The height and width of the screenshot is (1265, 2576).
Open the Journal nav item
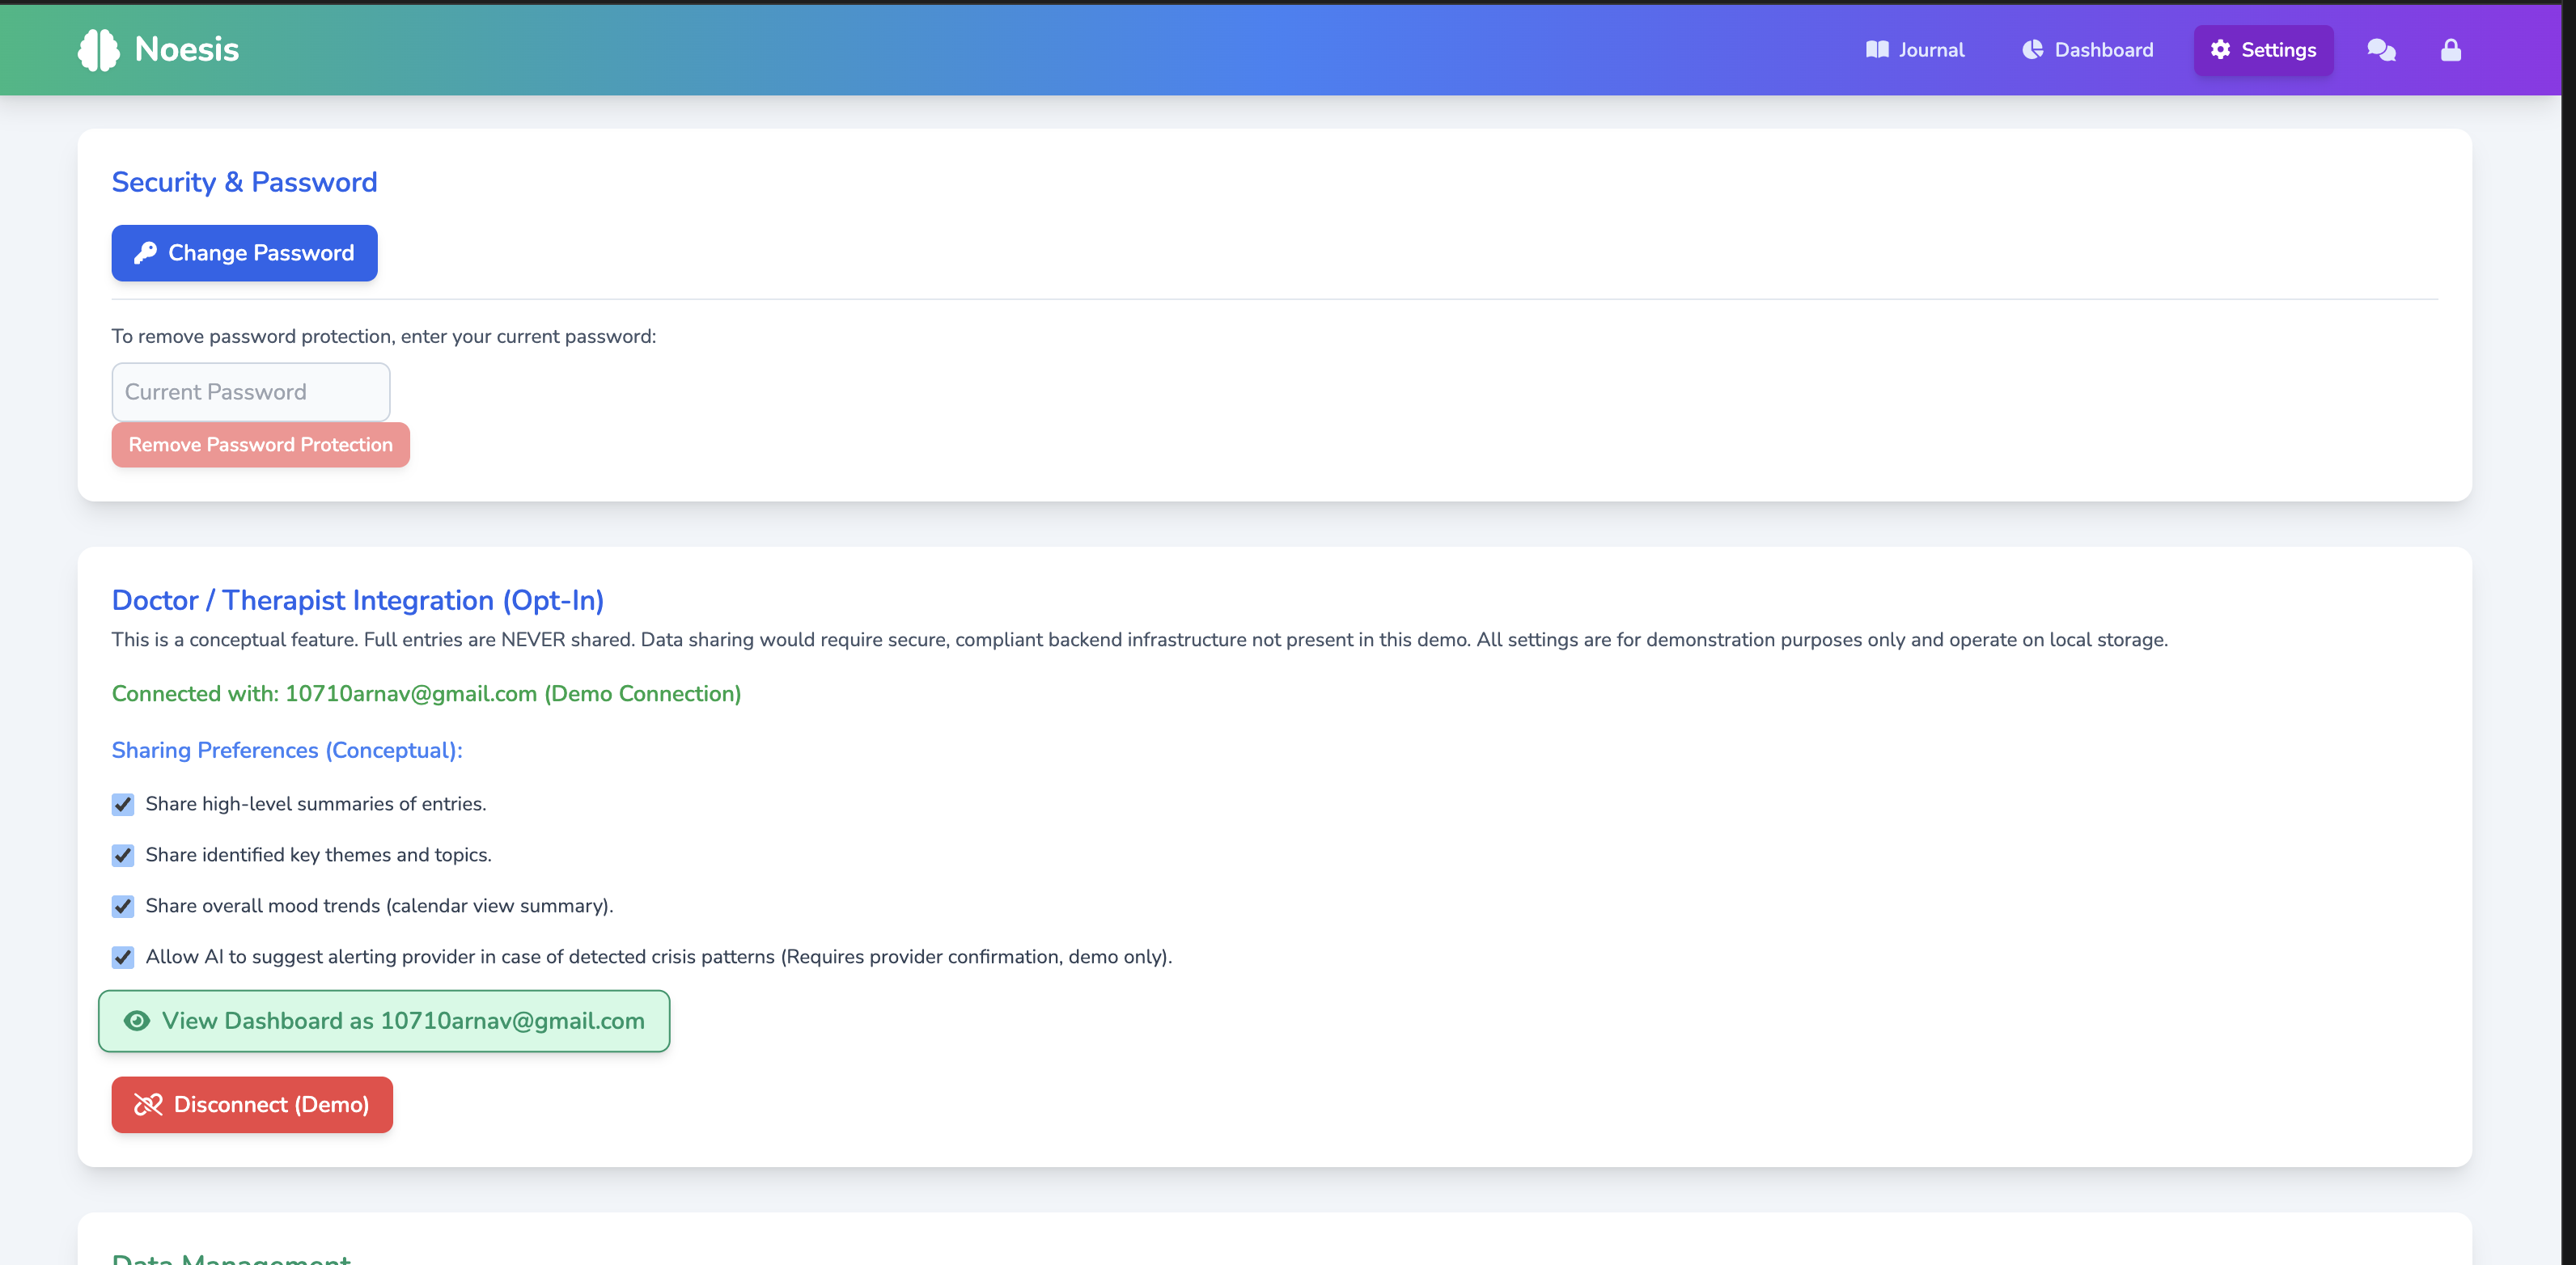1915,50
